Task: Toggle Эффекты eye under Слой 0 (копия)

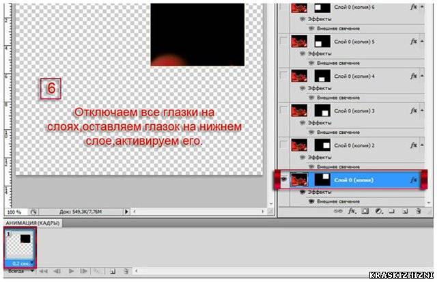Action: (302, 192)
